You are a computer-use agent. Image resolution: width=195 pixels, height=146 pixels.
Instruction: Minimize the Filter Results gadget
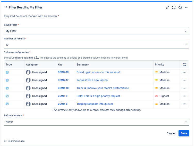click(x=168, y=7)
